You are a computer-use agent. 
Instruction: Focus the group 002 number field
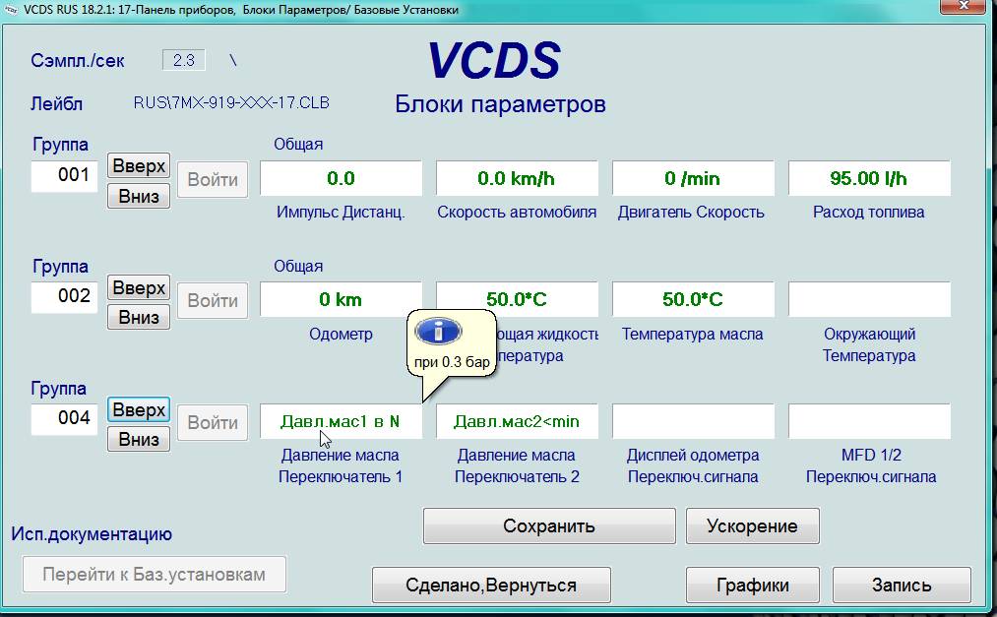65,296
